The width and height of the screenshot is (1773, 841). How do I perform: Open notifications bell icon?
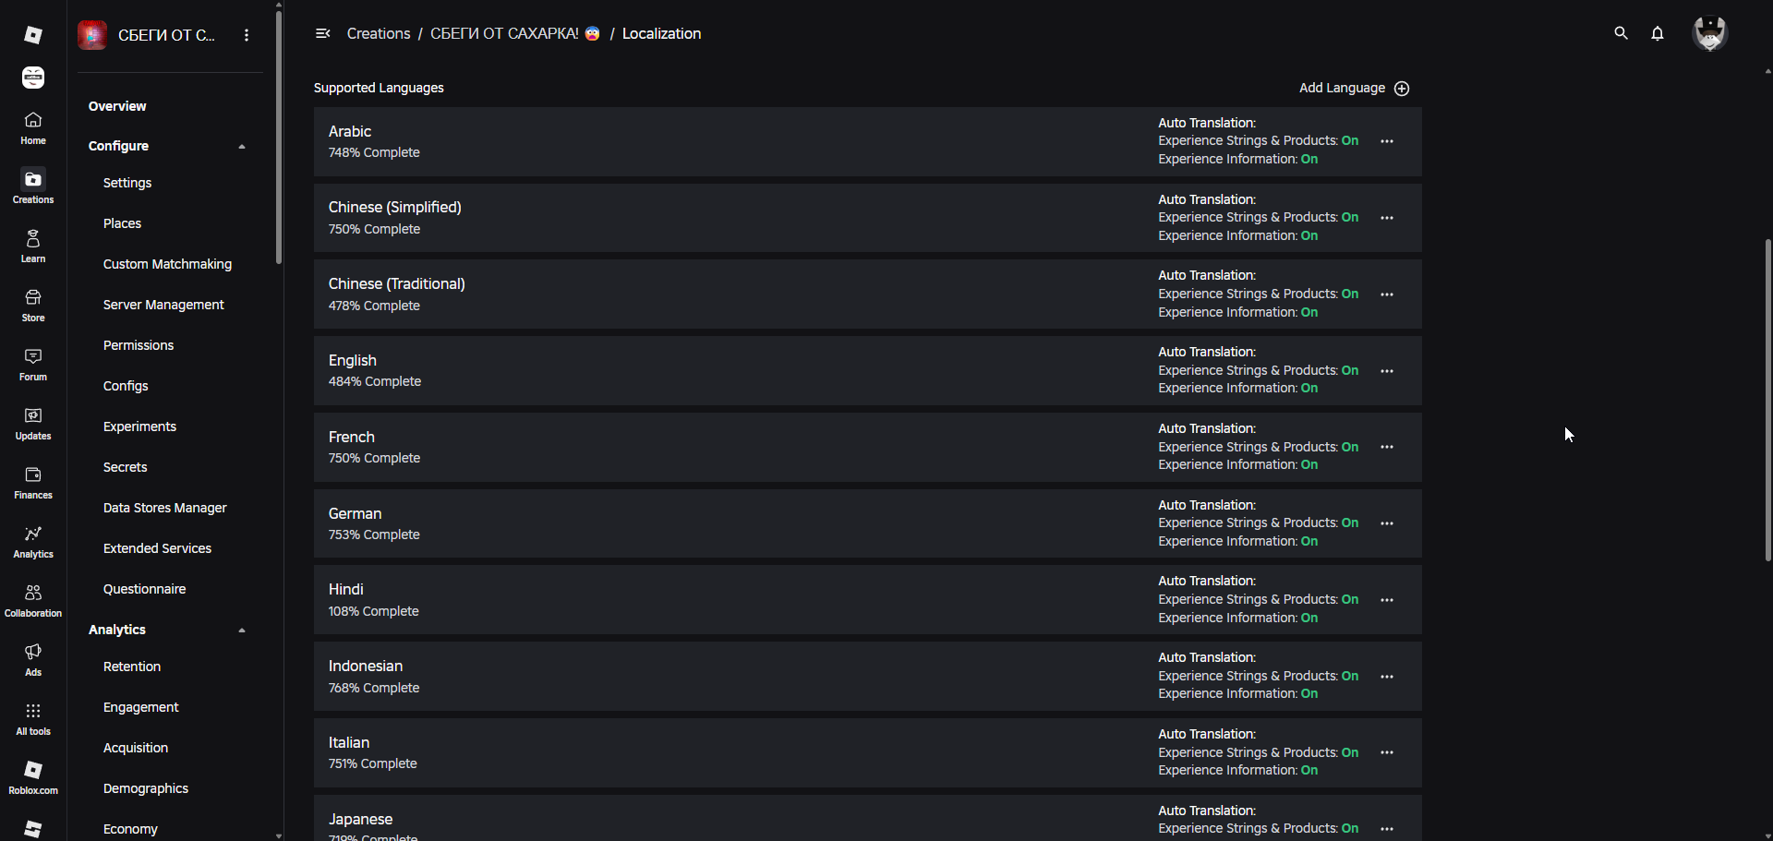(x=1658, y=33)
